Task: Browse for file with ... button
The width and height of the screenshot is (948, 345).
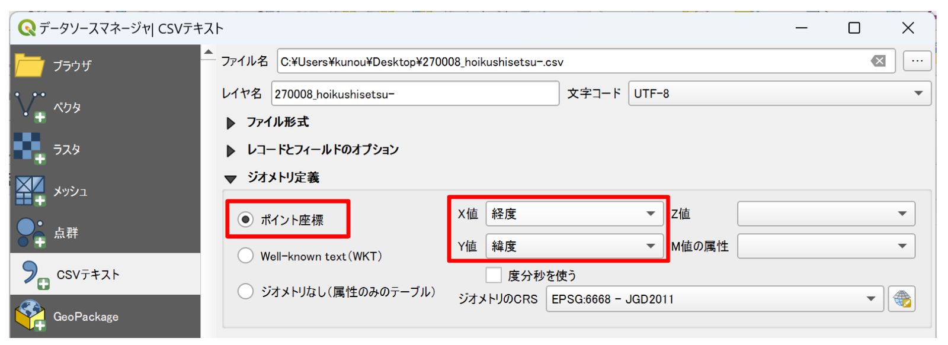Action: point(917,61)
